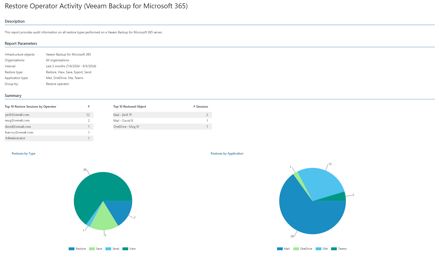The image size is (441, 257).
Task: Select the harvey@email.com operator row
Action: click(49, 132)
